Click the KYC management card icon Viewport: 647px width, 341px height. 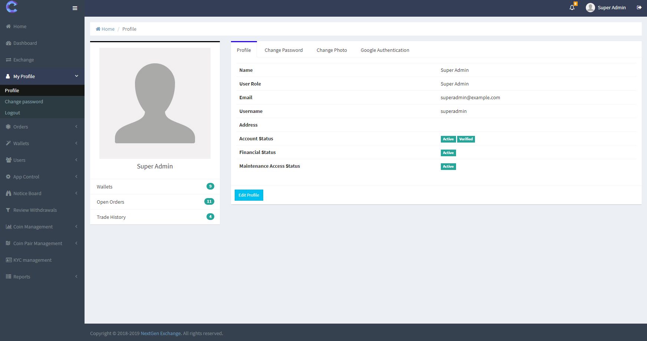click(x=9, y=260)
